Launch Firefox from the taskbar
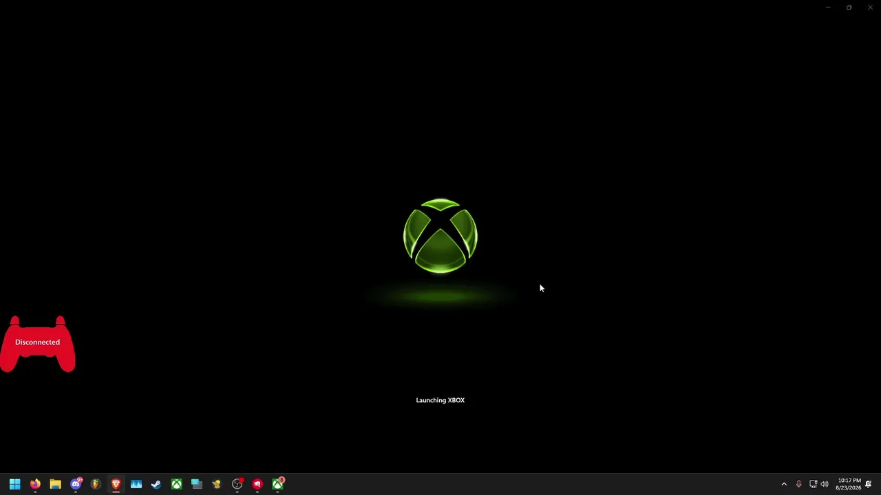The image size is (881, 495). pos(35,484)
